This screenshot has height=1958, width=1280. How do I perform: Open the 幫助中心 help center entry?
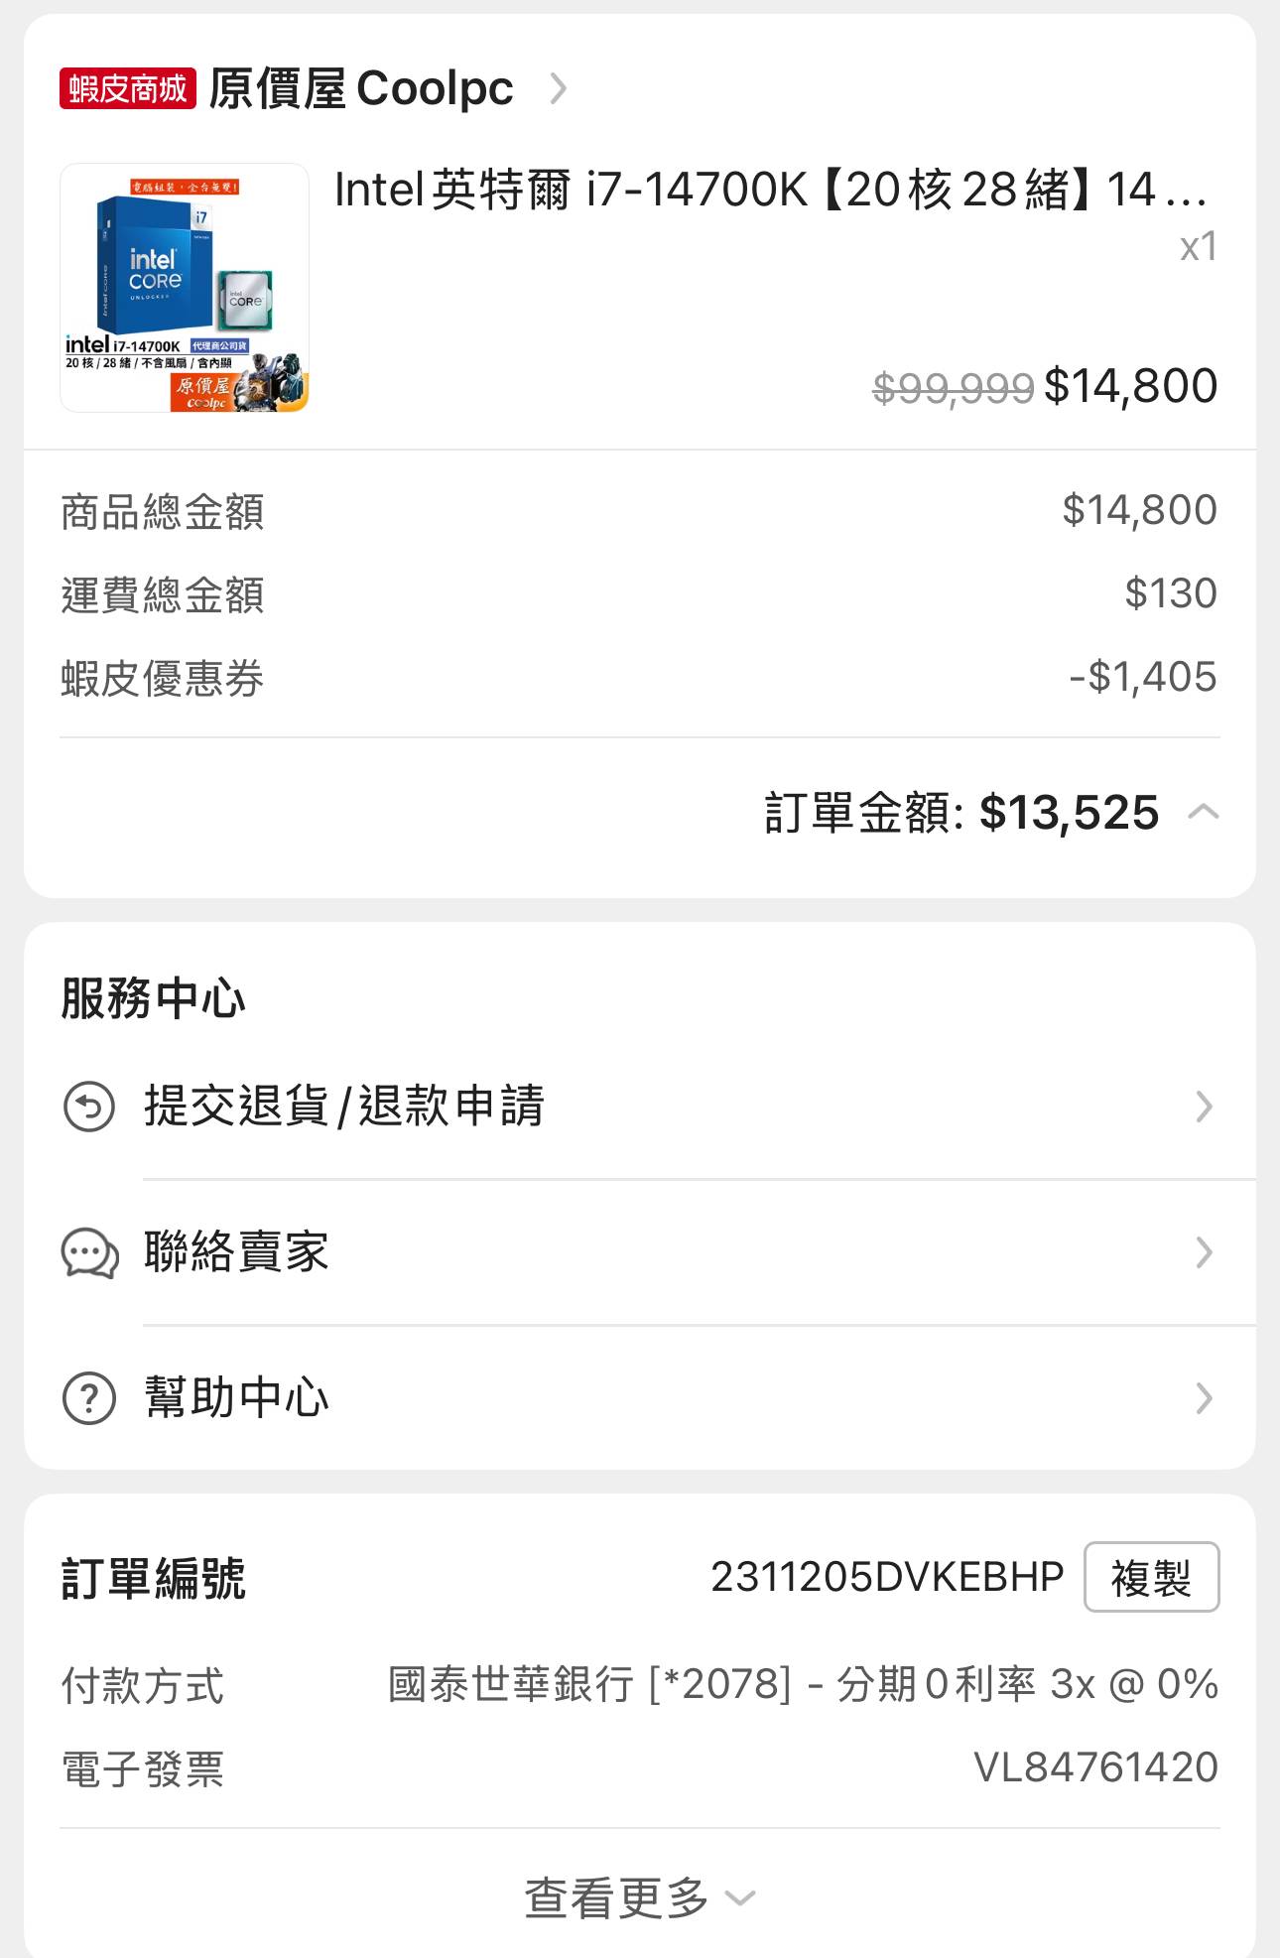[640, 1398]
